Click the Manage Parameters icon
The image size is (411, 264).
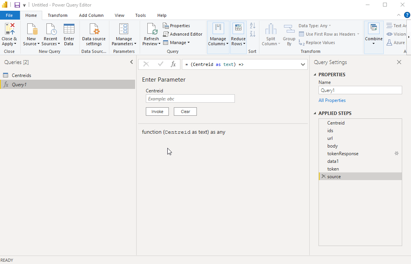click(x=124, y=29)
